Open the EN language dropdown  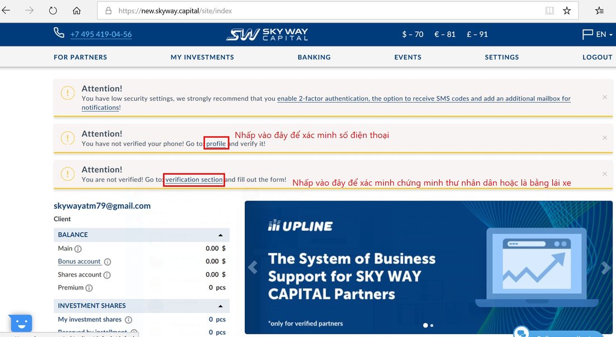[x=604, y=35]
